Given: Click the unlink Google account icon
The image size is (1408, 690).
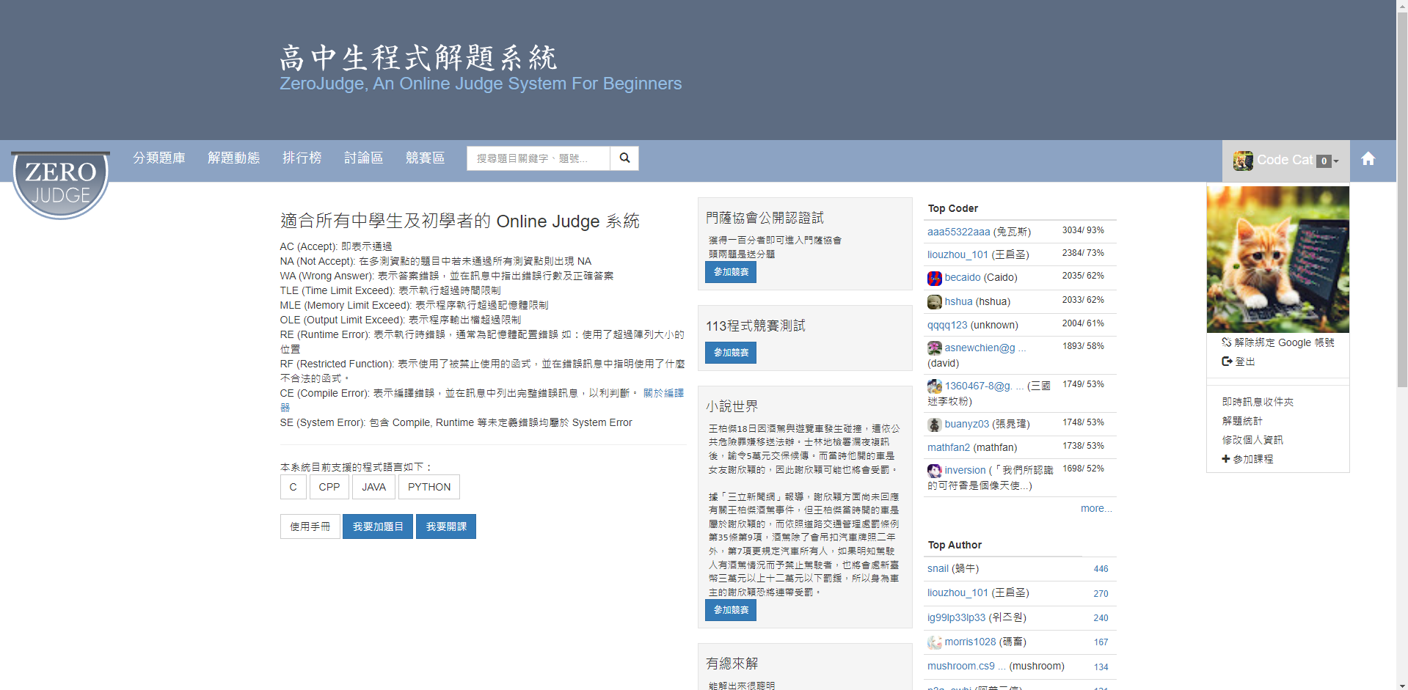Looking at the screenshot, I should point(1226,342).
